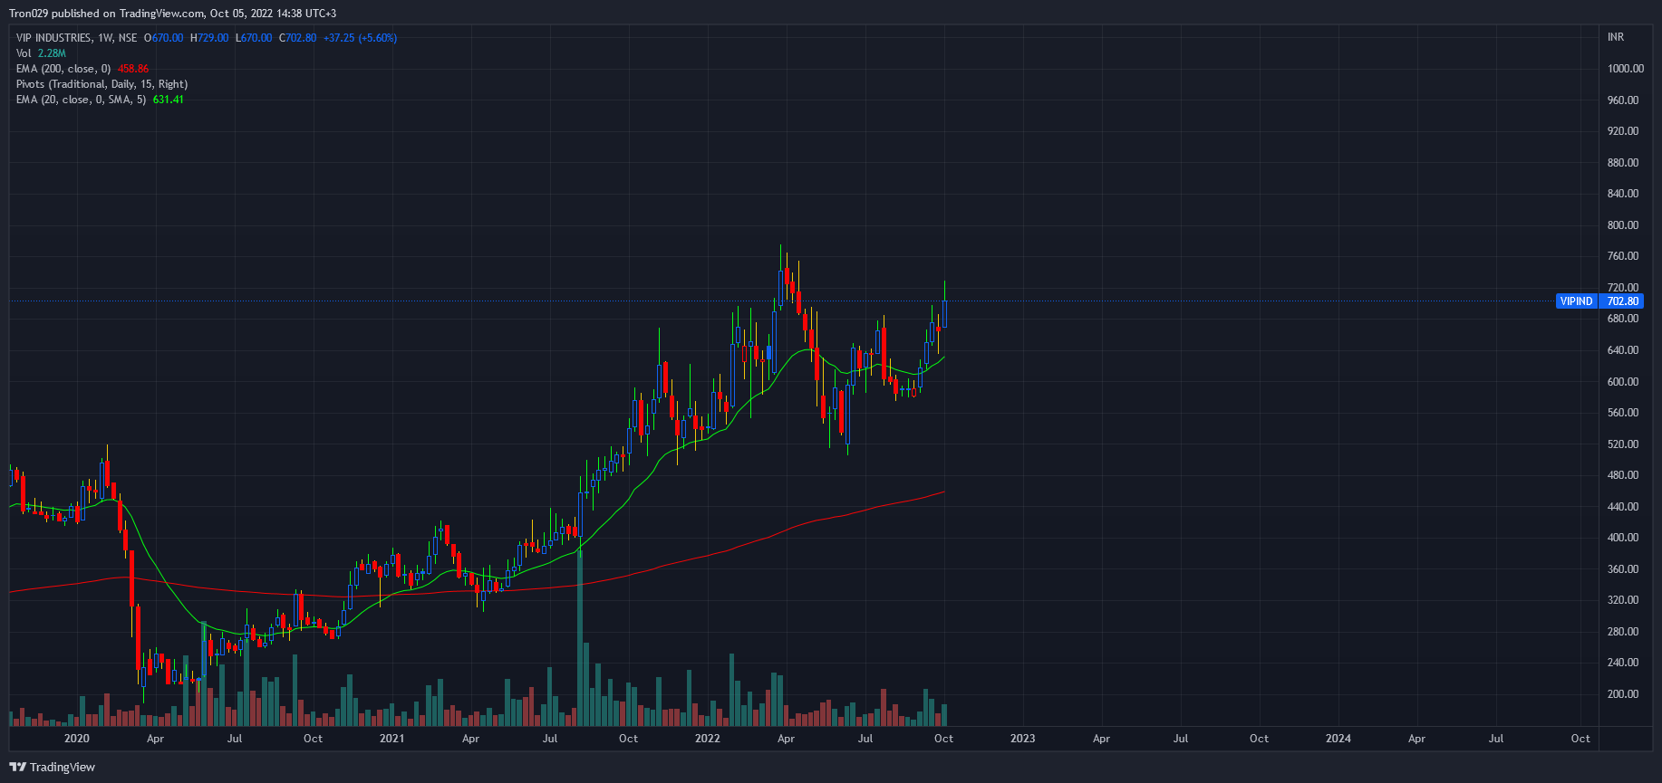Viewport: 1662px width, 783px height.
Task: Click the Vol 2.28M indicator legend
Action: tap(41, 53)
